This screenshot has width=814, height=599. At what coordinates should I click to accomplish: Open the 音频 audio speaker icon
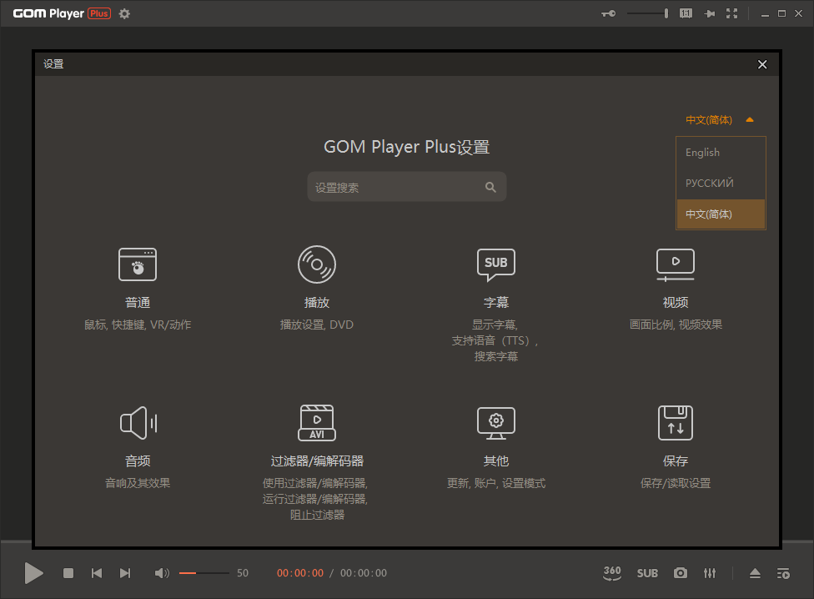pyautogui.click(x=138, y=423)
